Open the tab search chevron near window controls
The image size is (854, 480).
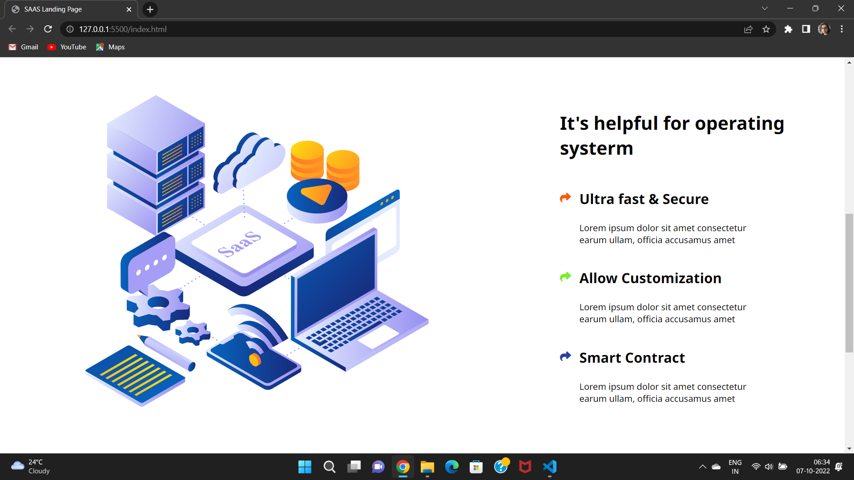click(x=765, y=8)
